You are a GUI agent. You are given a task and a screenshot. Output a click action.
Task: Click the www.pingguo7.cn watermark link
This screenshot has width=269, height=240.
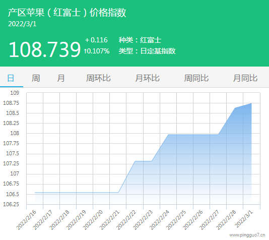click(x=247, y=235)
